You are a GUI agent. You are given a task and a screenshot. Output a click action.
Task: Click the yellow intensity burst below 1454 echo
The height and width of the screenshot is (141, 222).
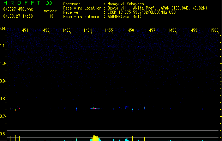(x=95, y=137)
